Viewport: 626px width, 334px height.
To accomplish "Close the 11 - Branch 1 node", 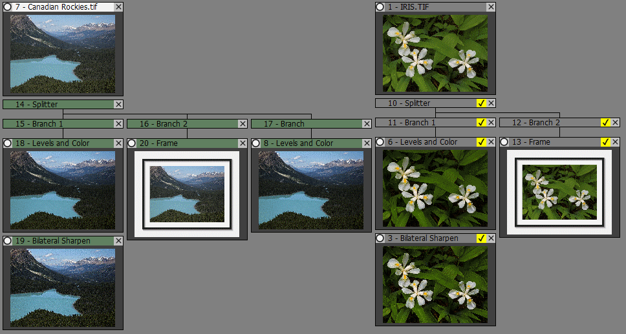I will 491,123.
